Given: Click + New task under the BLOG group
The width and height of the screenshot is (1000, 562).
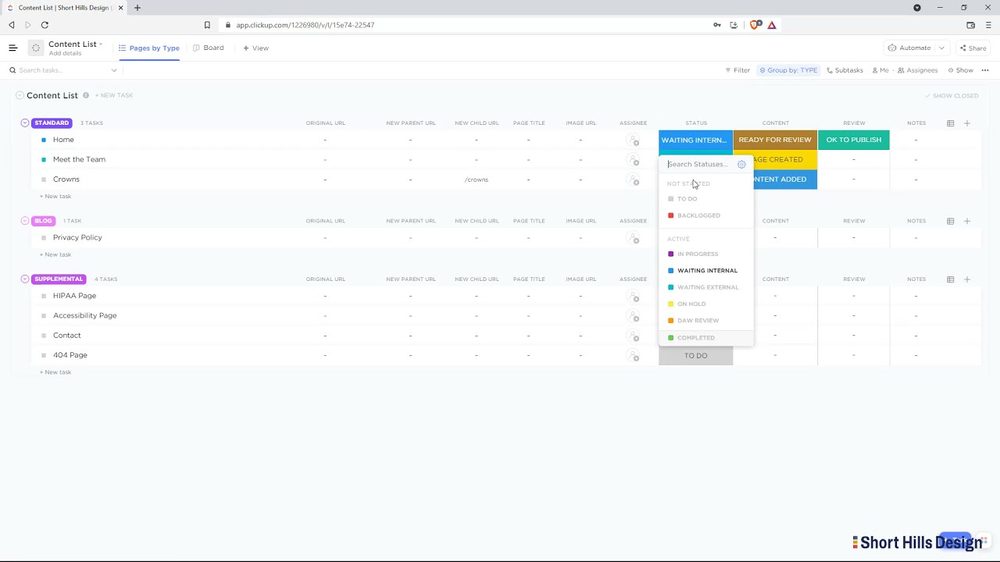Looking at the screenshot, I should pyautogui.click(x=55, y=255).
